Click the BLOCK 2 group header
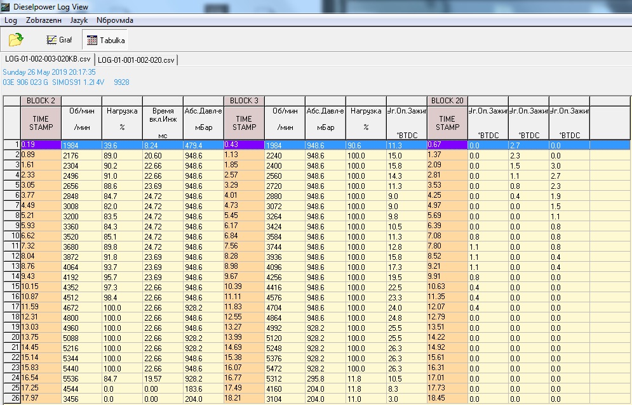This screenshot has height=405, width=632. pyautogui.click(x=41, y=101)
